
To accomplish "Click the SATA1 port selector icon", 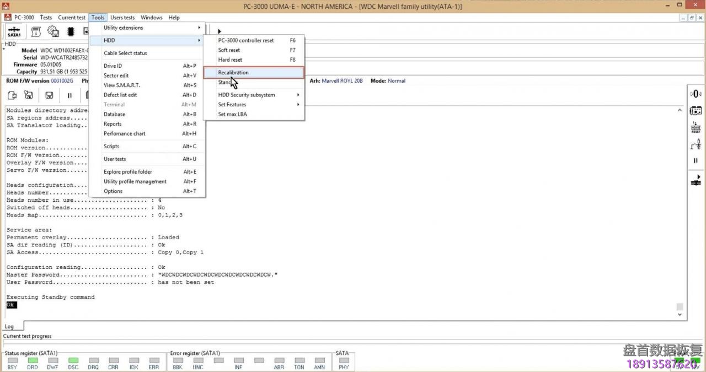I will click(x=14, y=32).
